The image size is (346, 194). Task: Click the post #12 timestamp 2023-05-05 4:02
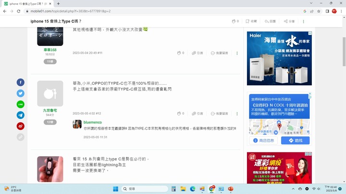[85, 114]
